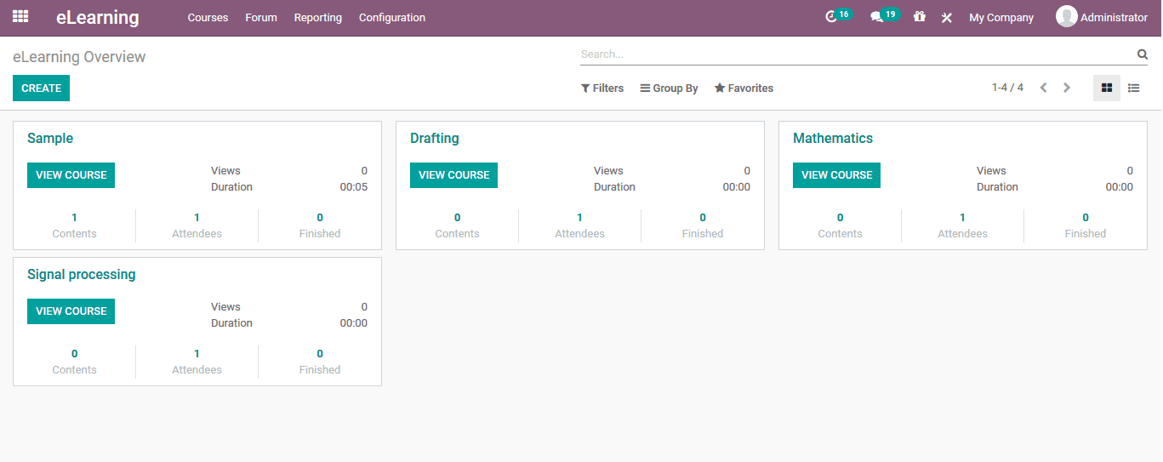Click the CREATE button
The width and height of the screenshot is (1163, 462).
point(41,88)
